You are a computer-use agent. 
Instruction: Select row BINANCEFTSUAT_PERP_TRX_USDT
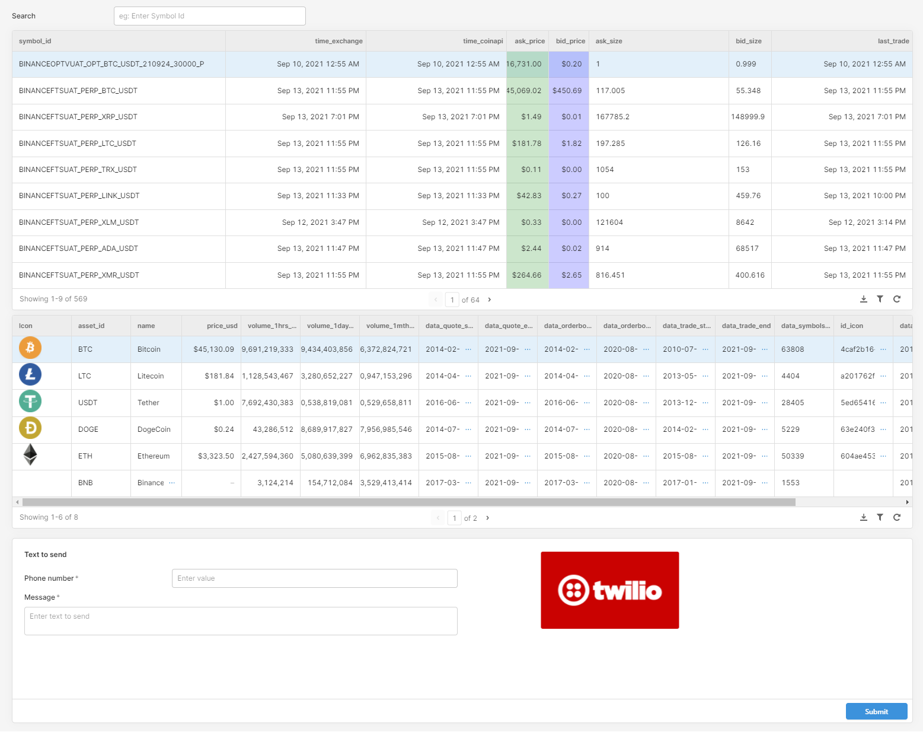[x=462, y=170]
